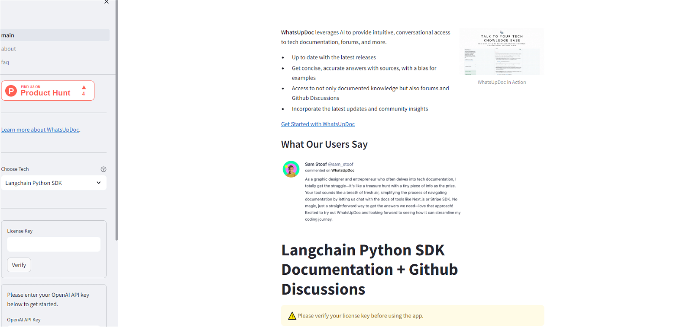Image resolution: width=693 pixels, height=327 pixels.
Task: Click 'Please verify your license key' message
Action: point(360,316)
